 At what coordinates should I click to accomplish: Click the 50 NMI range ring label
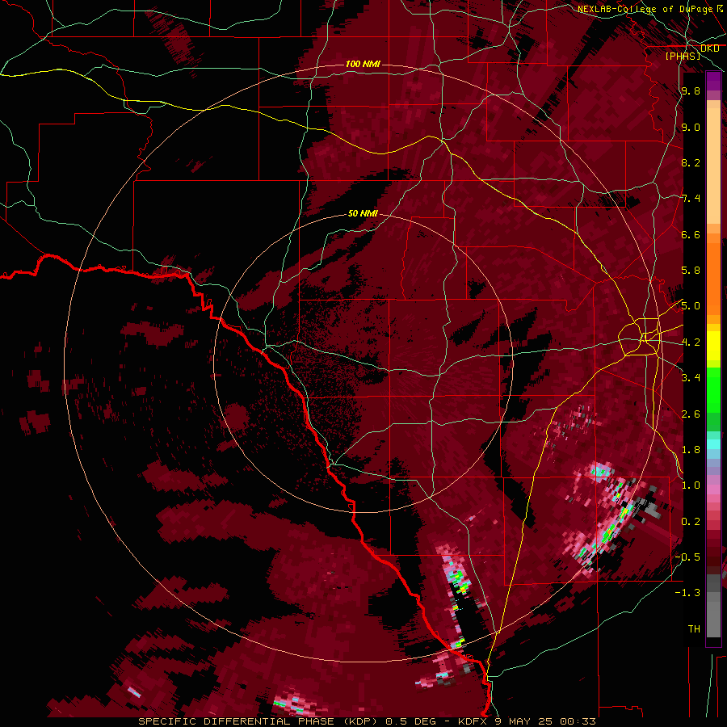[x=363, y=214]
